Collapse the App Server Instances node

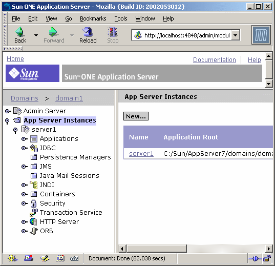[7, 121]
